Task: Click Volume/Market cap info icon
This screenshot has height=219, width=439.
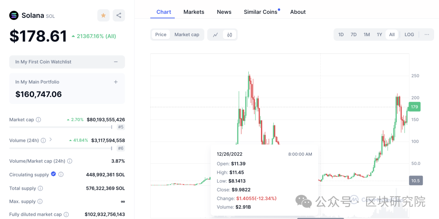Action: 70,161
